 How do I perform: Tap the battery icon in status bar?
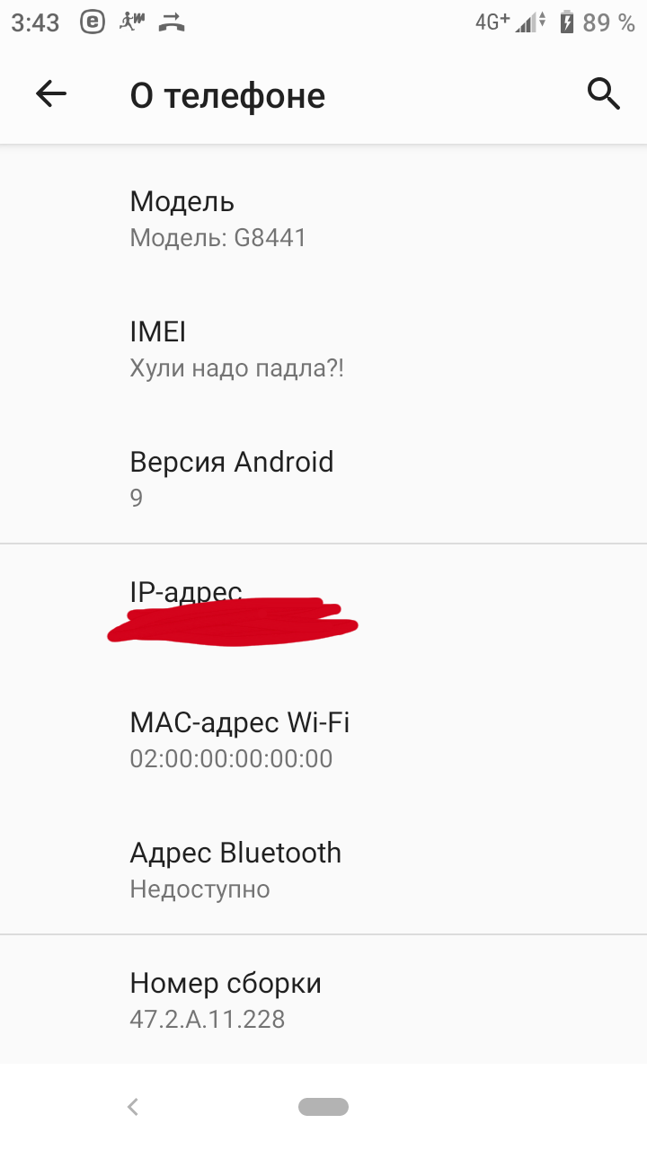pyautogui.click(x=566, y=22)
